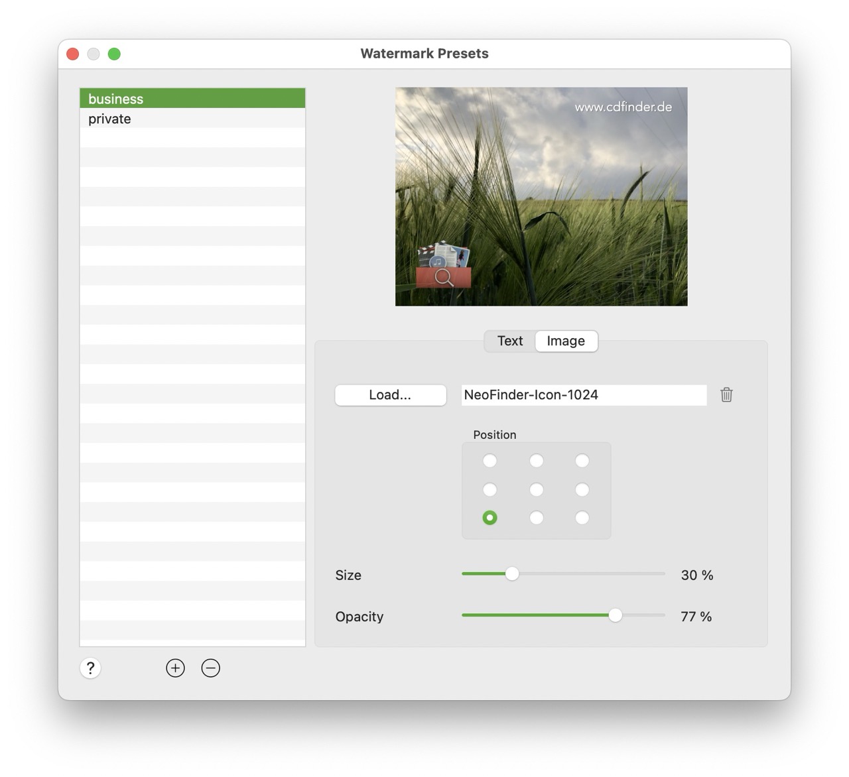Select the private preset
This screenshot has width=849, height=777.
(110, 119)
